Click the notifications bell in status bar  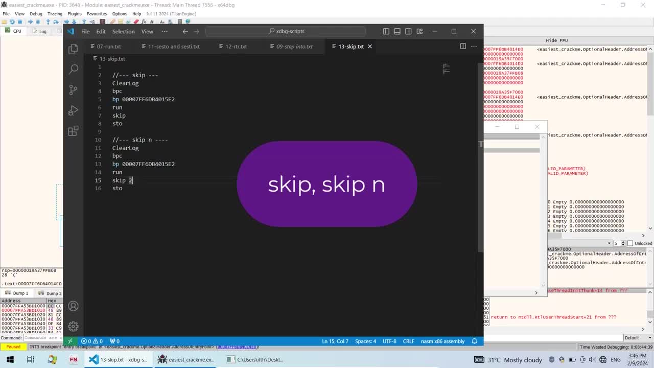tap(474, 341)
